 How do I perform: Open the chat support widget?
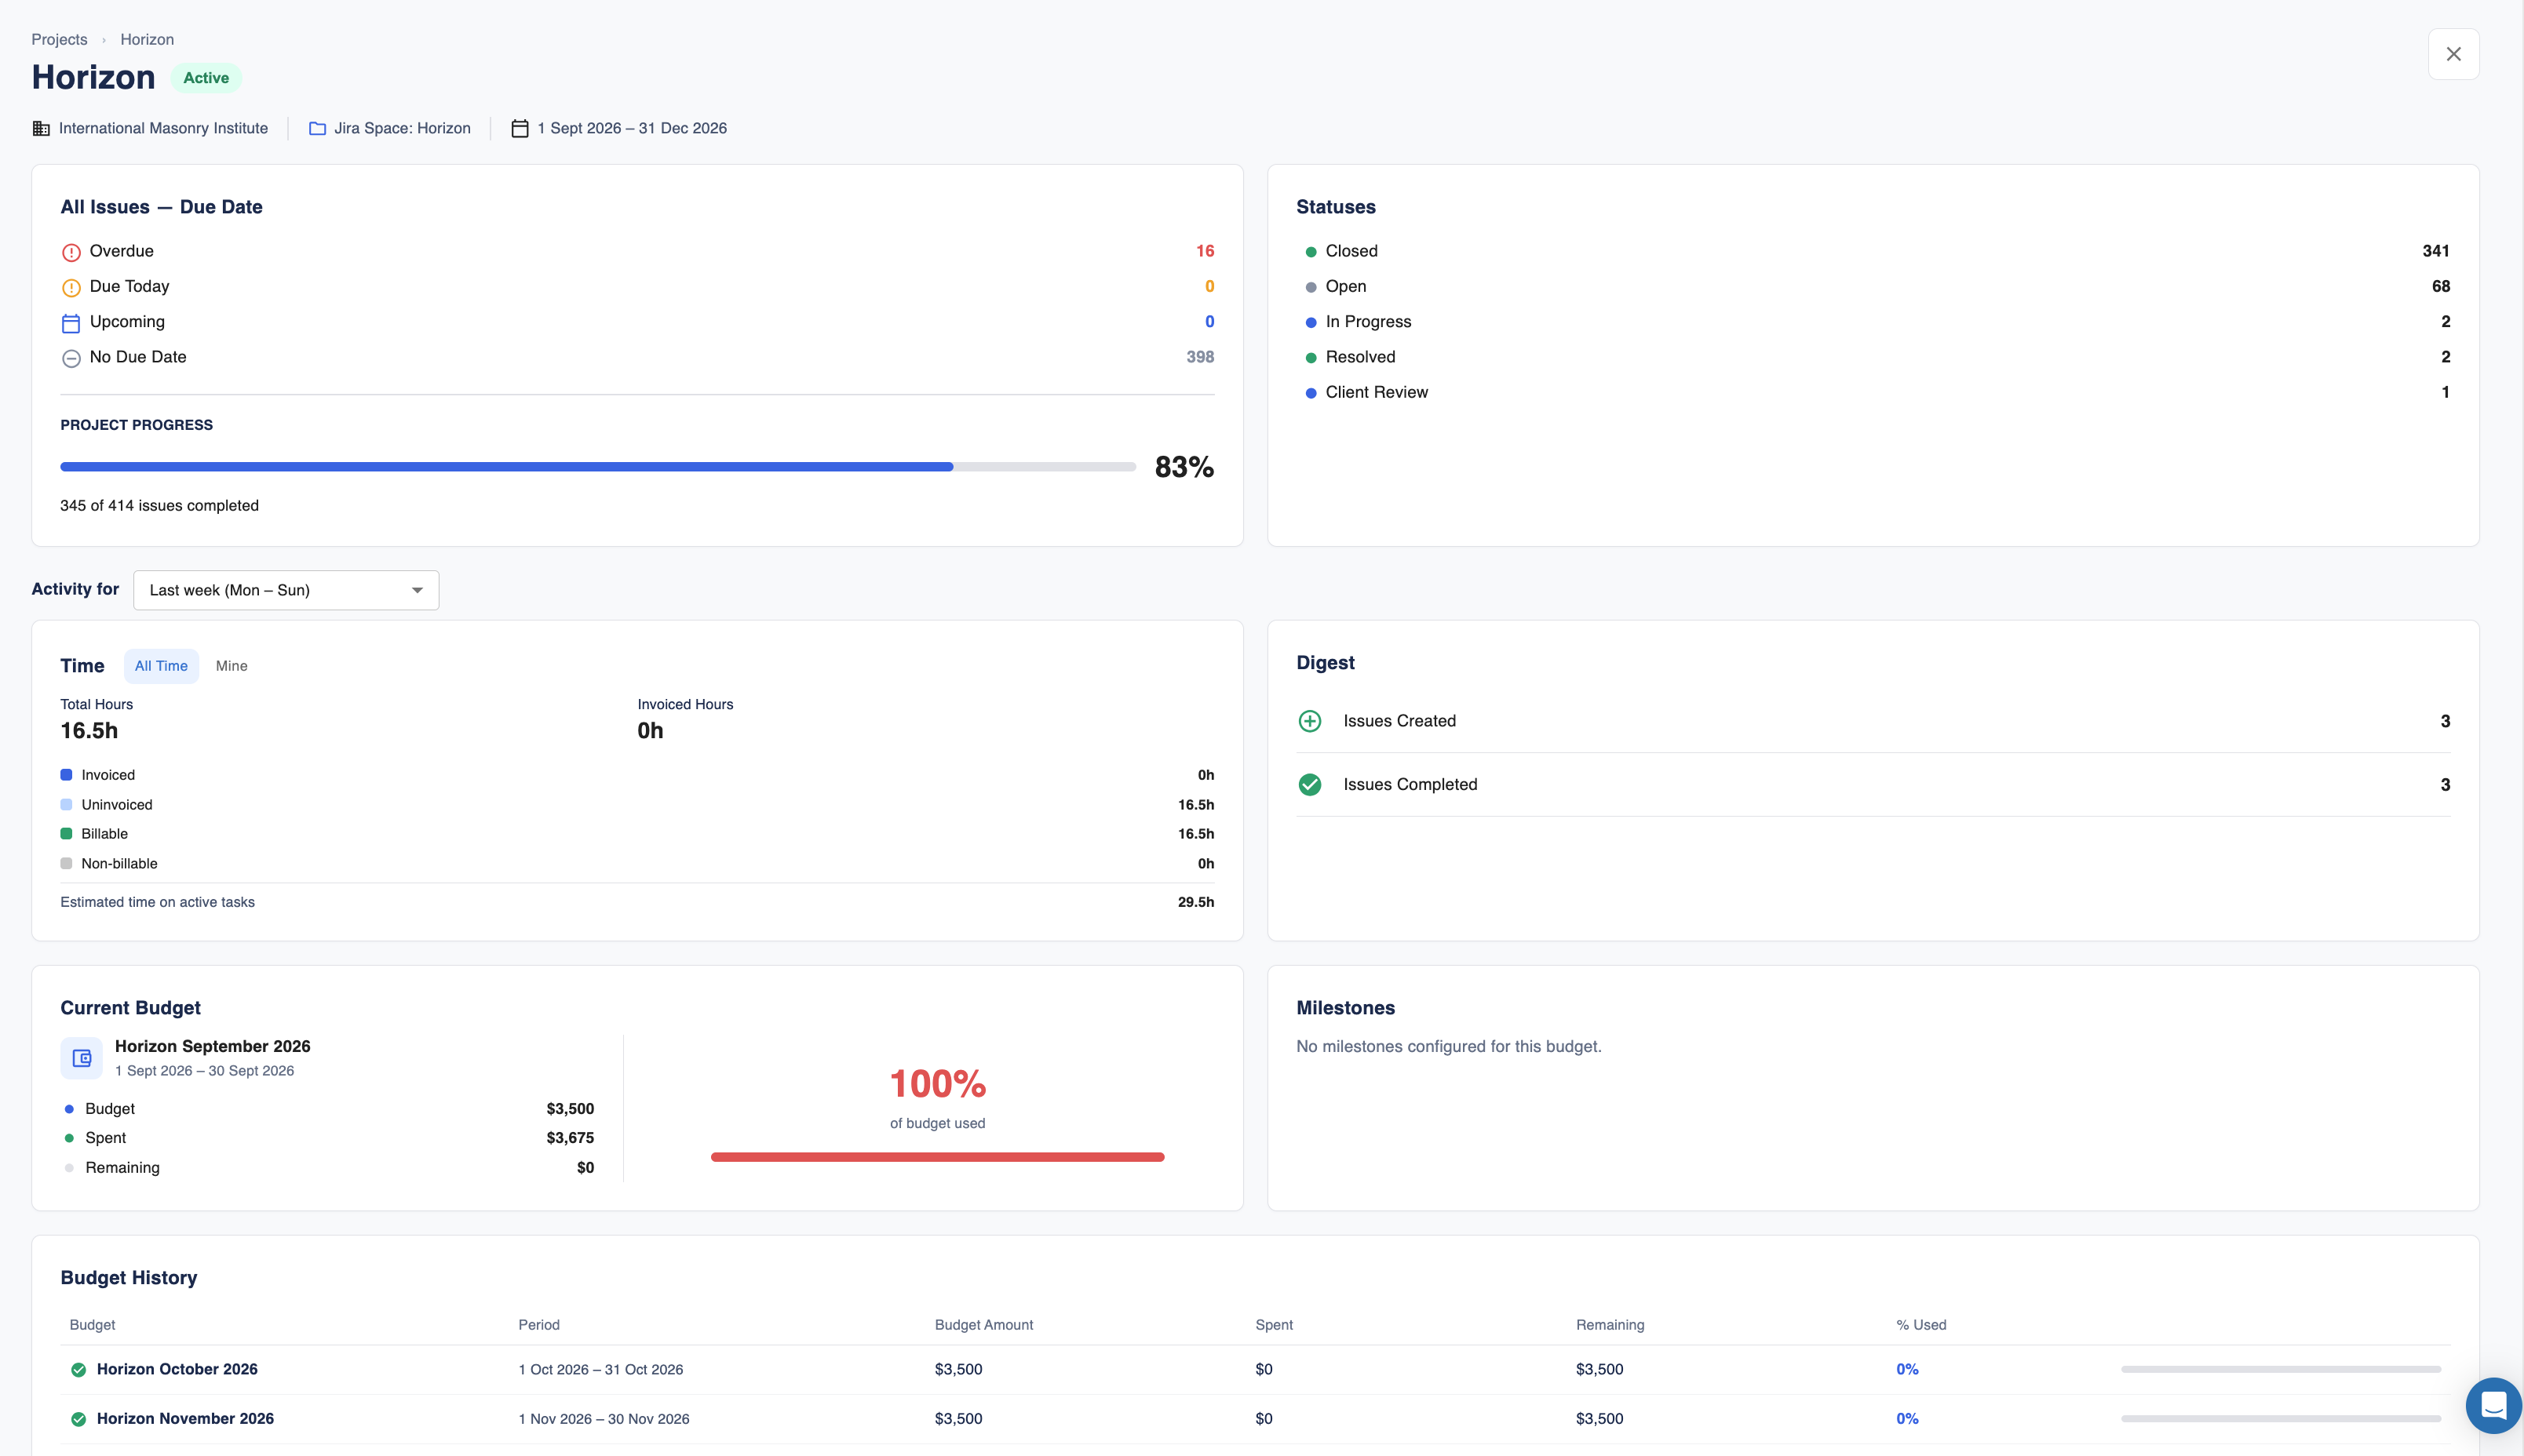[2493, 1405]
